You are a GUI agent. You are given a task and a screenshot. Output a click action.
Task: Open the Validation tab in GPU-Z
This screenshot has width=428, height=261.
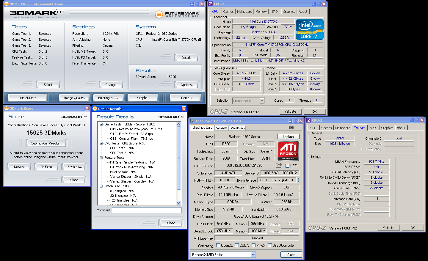coord(238,128)
